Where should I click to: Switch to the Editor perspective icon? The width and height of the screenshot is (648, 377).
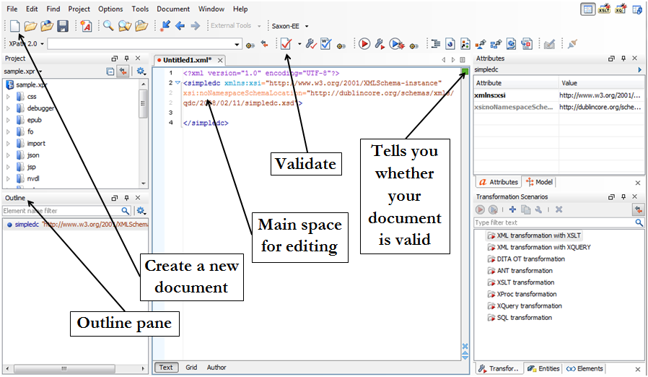[x=587, y=9]
